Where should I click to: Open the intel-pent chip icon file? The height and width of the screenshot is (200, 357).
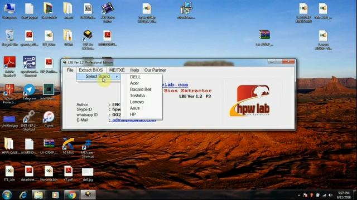point(49,92)
